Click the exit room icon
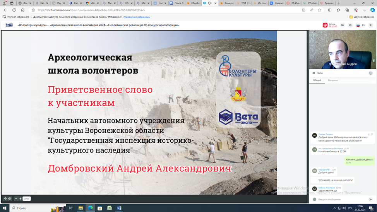377x212 pixels. [x=370, y=25]
